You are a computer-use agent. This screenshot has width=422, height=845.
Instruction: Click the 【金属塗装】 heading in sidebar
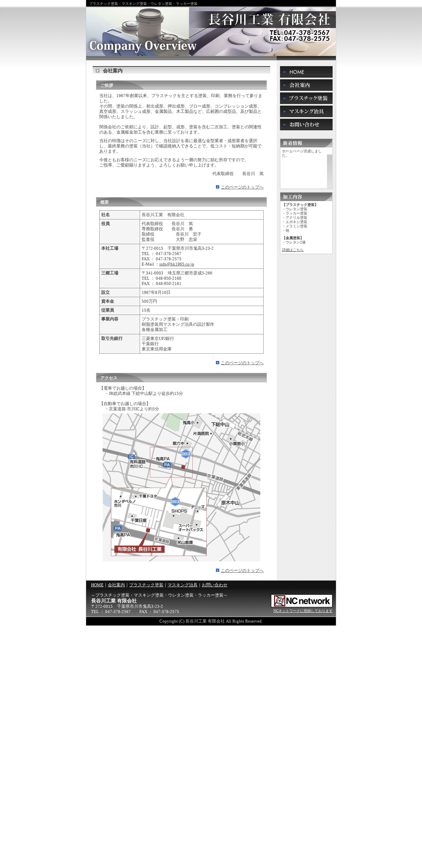click(292, 238)
